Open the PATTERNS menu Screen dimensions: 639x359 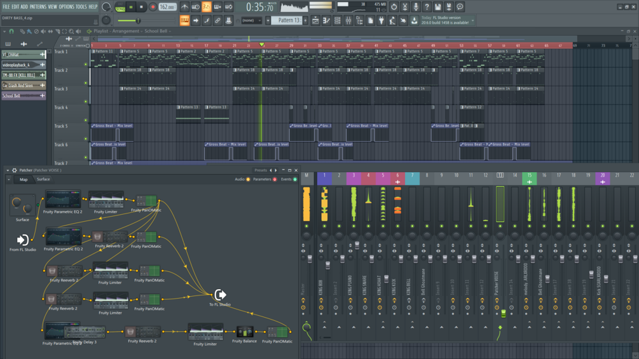click(x=38, y=7)
